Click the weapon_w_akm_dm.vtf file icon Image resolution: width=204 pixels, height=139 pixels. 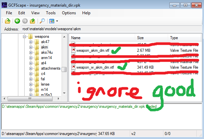(73, 67)
